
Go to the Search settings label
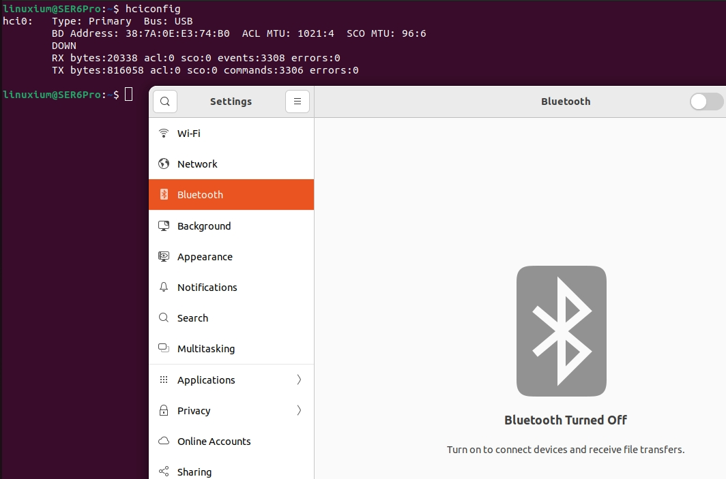[x=192, y=318]
